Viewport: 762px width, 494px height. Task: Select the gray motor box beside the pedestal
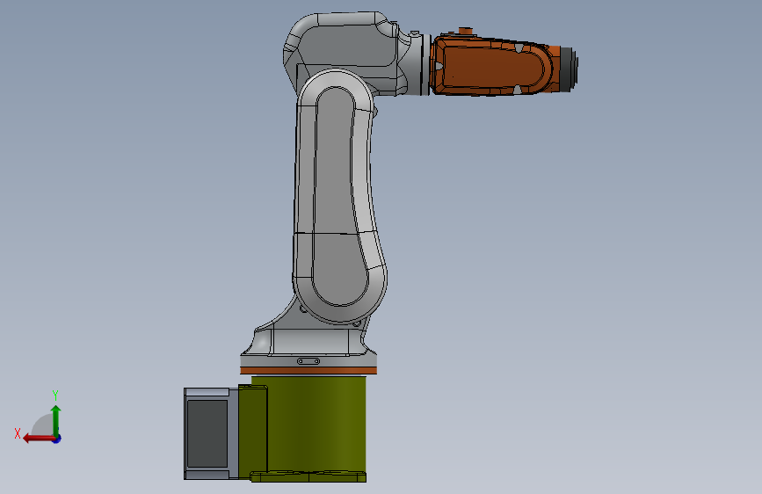210,433
